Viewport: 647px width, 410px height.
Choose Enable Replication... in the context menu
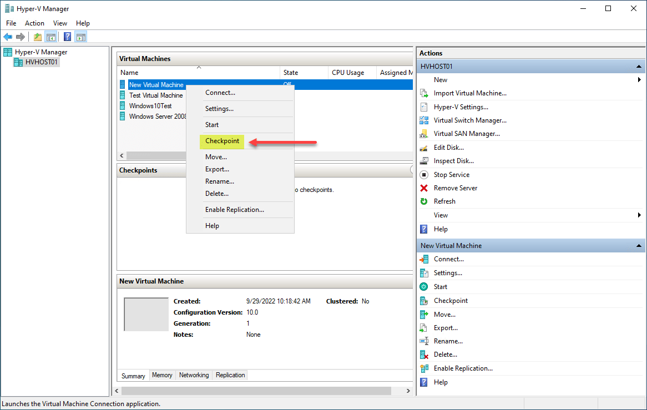[240, 210]
